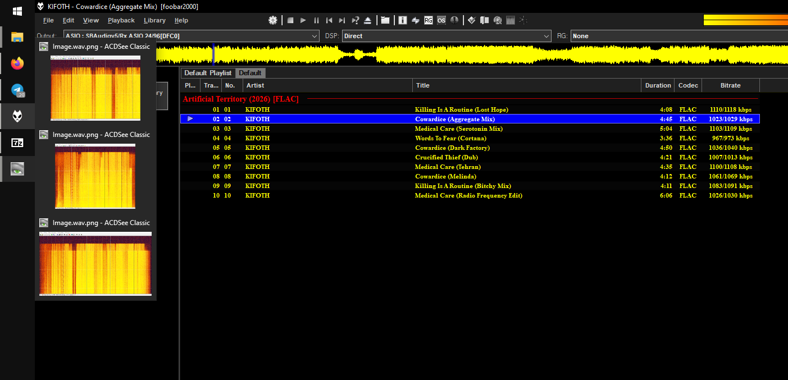Select playing track Cowardice (Aggregate Mix)

[x=470, y=119]
